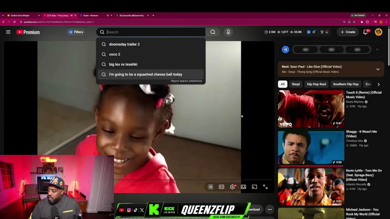The image size is (390, 219).
Task: Show more filter chips with right arrow
Action: click(x=378, y=84)
